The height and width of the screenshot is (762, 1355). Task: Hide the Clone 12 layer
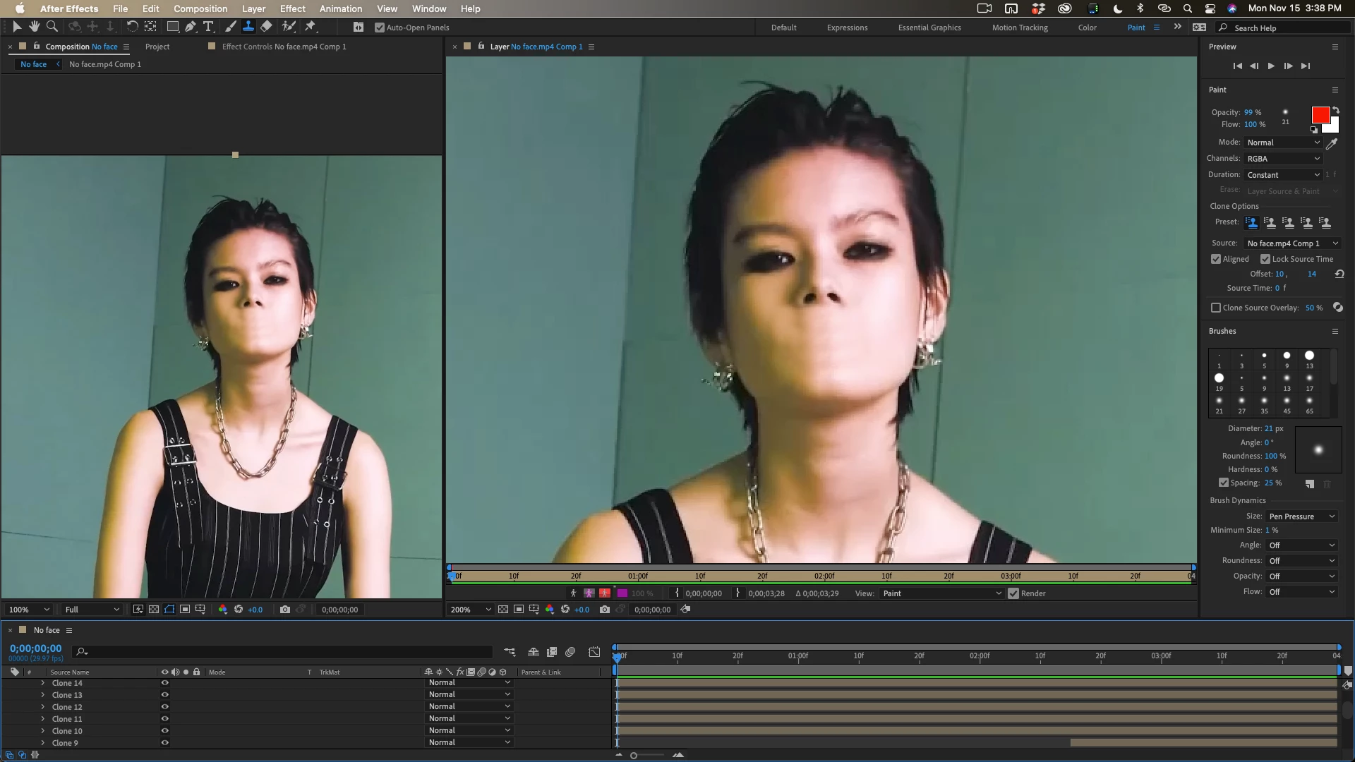(164, 707)
